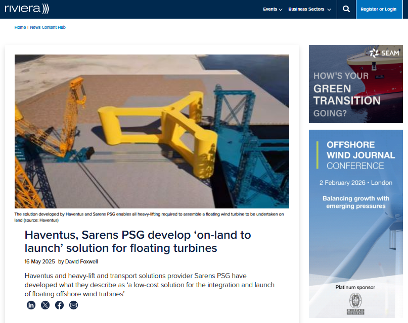Click the Riviera logo in header

27,9
